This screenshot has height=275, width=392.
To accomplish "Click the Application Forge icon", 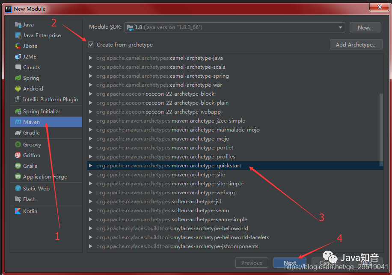I will [x=18, y=176].
